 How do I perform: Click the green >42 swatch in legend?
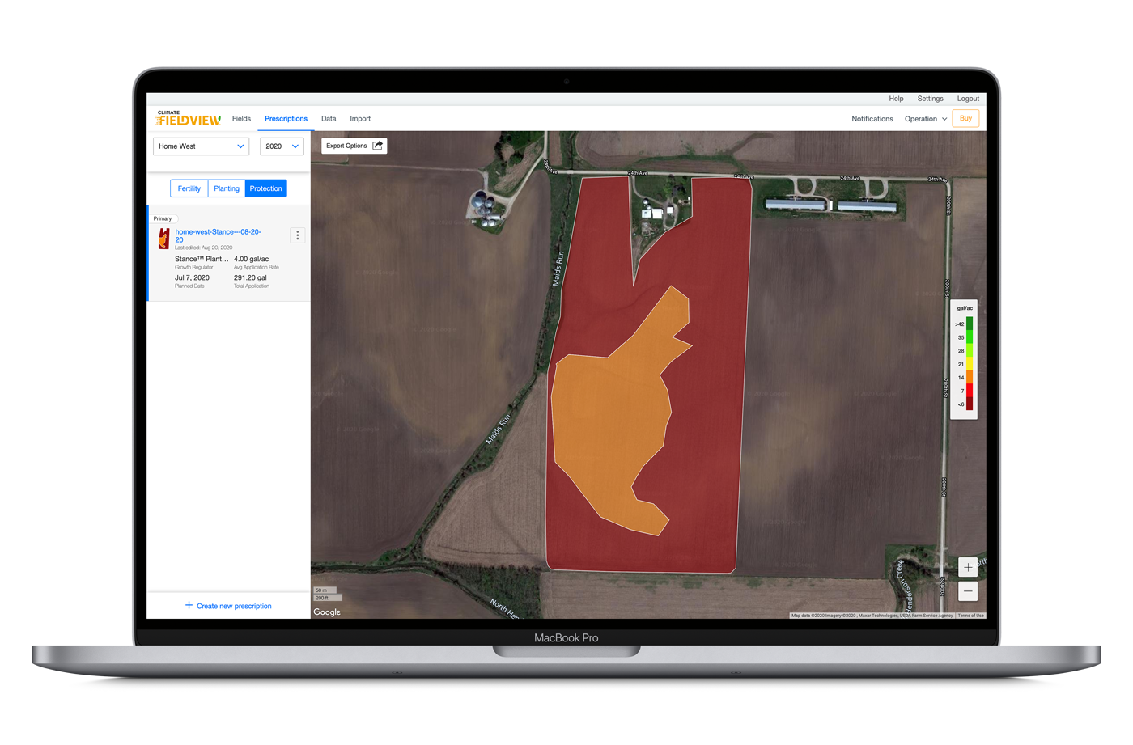pyautogui.click(x=970, y=324)
